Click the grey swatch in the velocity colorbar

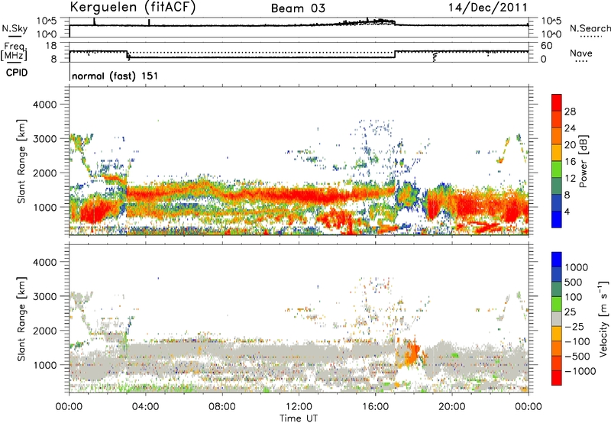pos(557,318)
